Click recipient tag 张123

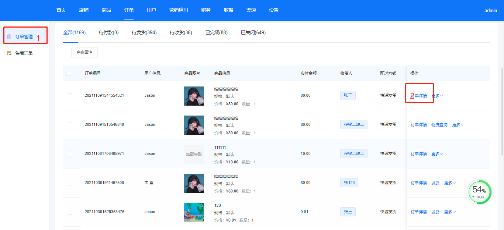(349, 183)
